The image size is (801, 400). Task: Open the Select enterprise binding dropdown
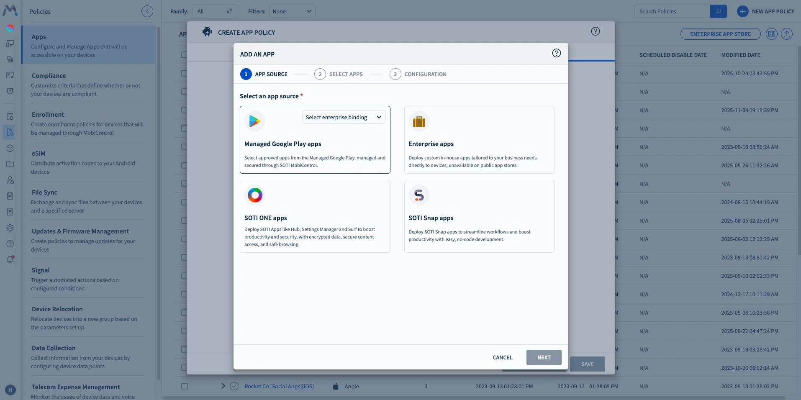pyautogui.click(x=343, y=117)
